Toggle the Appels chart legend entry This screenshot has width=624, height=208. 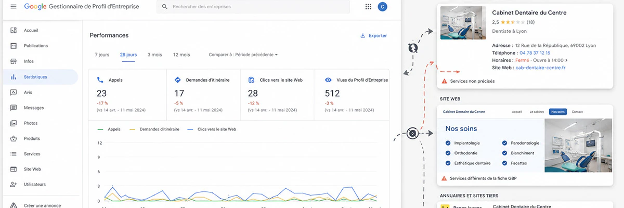[x=109, y=129]
